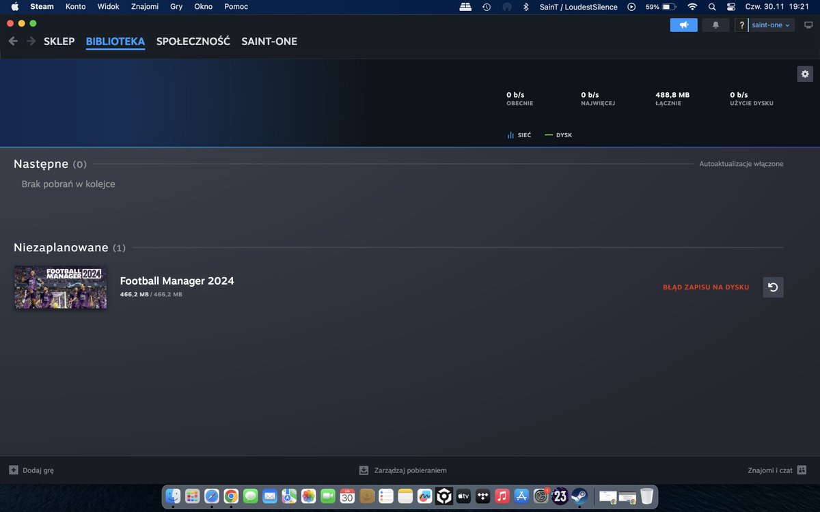Open Safari from the dock

212,496
